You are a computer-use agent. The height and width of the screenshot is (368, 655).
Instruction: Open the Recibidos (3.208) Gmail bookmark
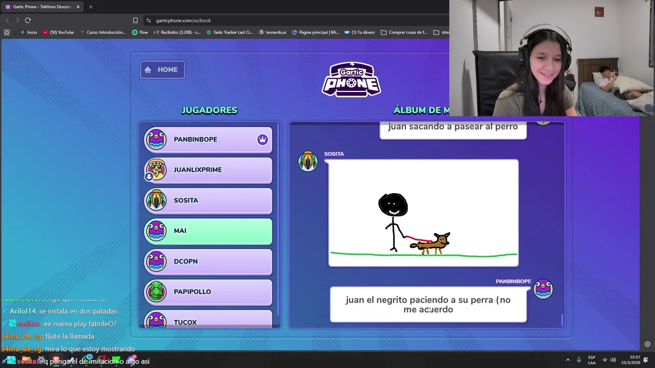[x=177, y=32]
